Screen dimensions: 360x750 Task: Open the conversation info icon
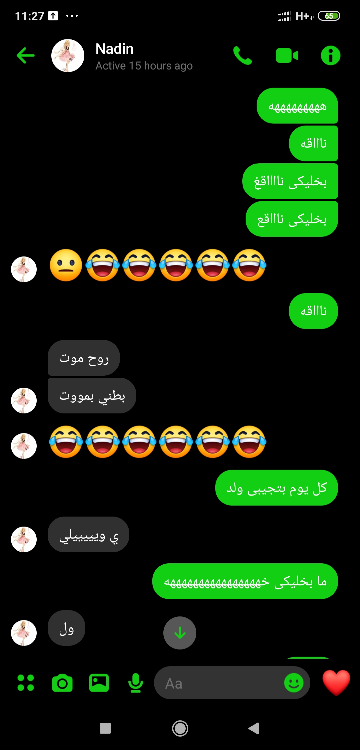point(330,55)
